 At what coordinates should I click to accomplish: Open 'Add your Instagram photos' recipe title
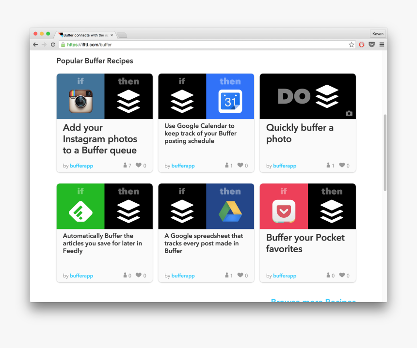coord(100,139)
